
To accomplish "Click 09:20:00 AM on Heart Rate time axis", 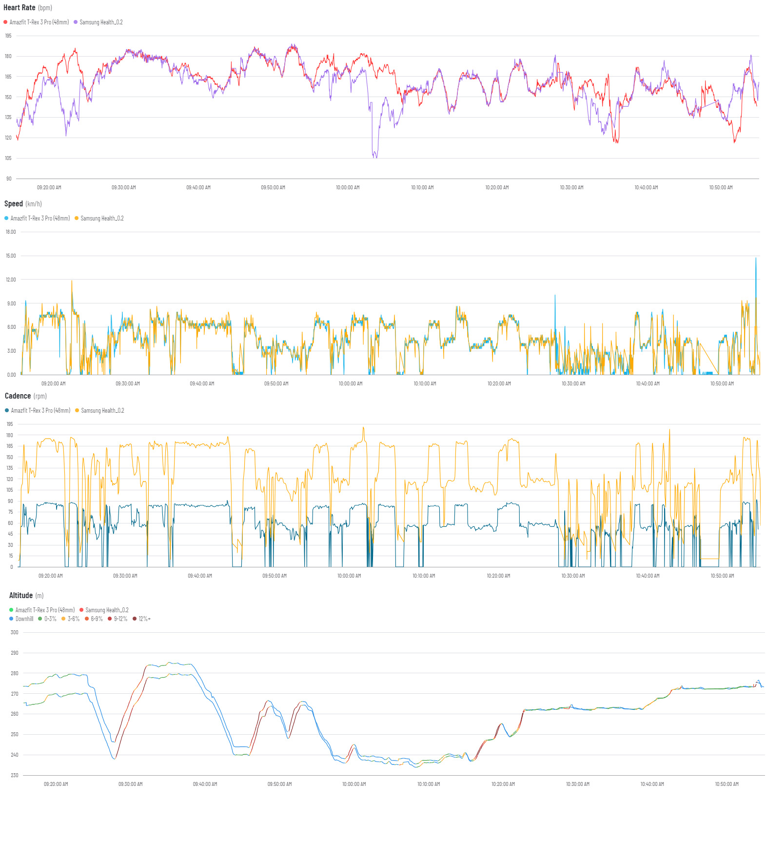I will point(49,188).
